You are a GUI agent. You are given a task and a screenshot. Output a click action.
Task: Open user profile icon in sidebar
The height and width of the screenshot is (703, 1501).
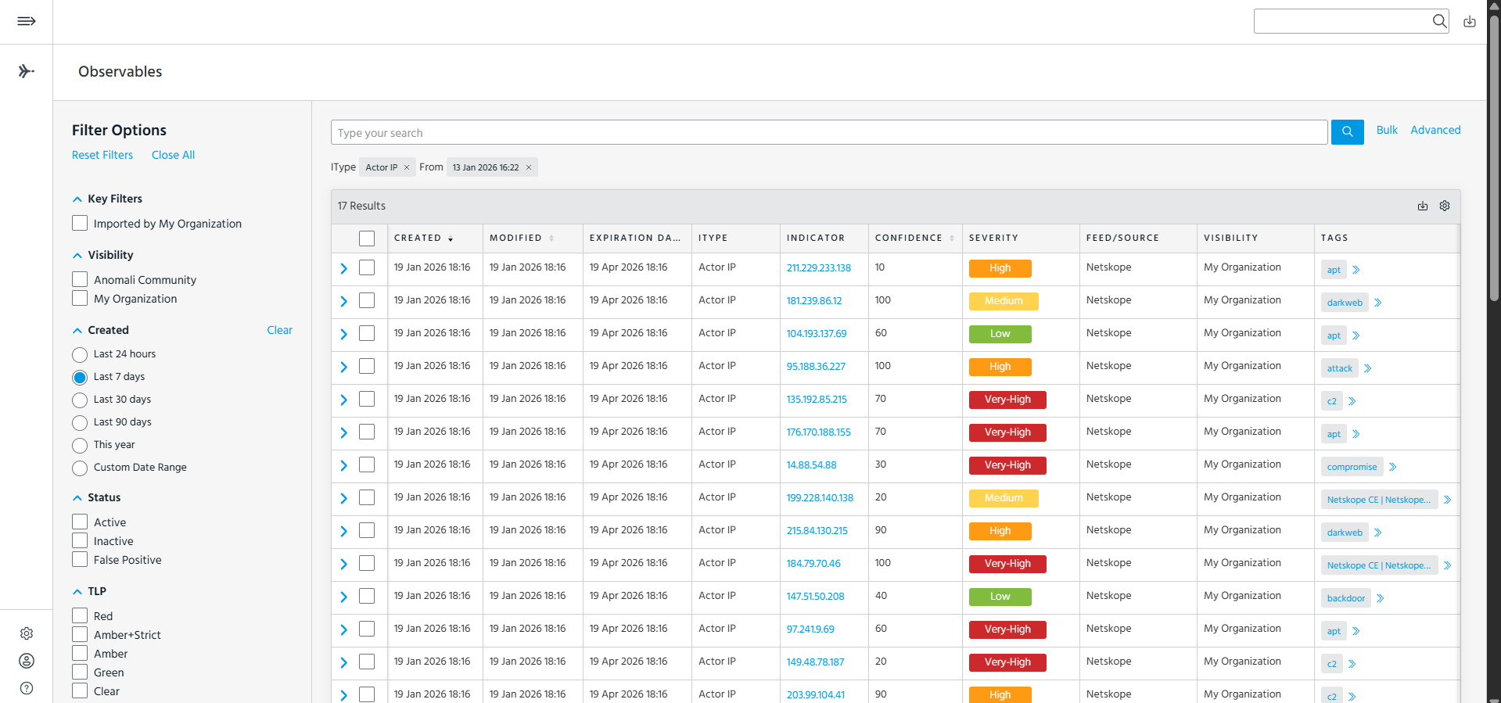coord(27,661)
